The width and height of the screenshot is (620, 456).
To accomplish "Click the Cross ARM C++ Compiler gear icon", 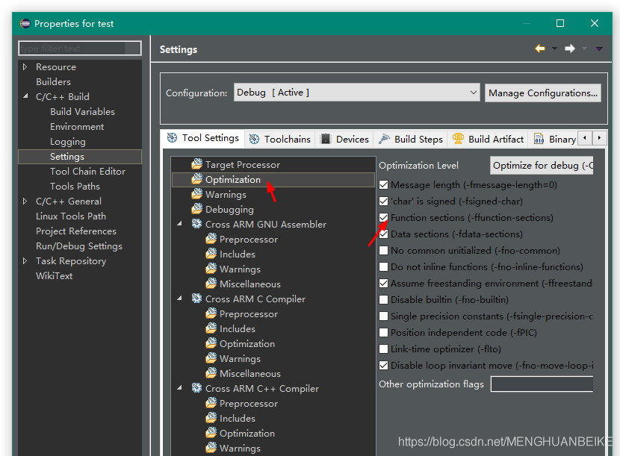I will click(196, 389).
